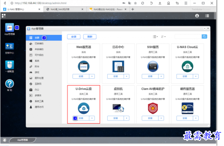Screen dimensions: 224x146
Task: Open the list panel icon in top bar
Action: [x=207, y=16]
